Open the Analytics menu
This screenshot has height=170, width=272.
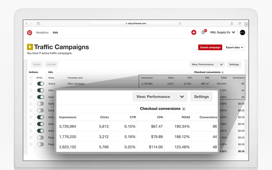click(42, 32)
